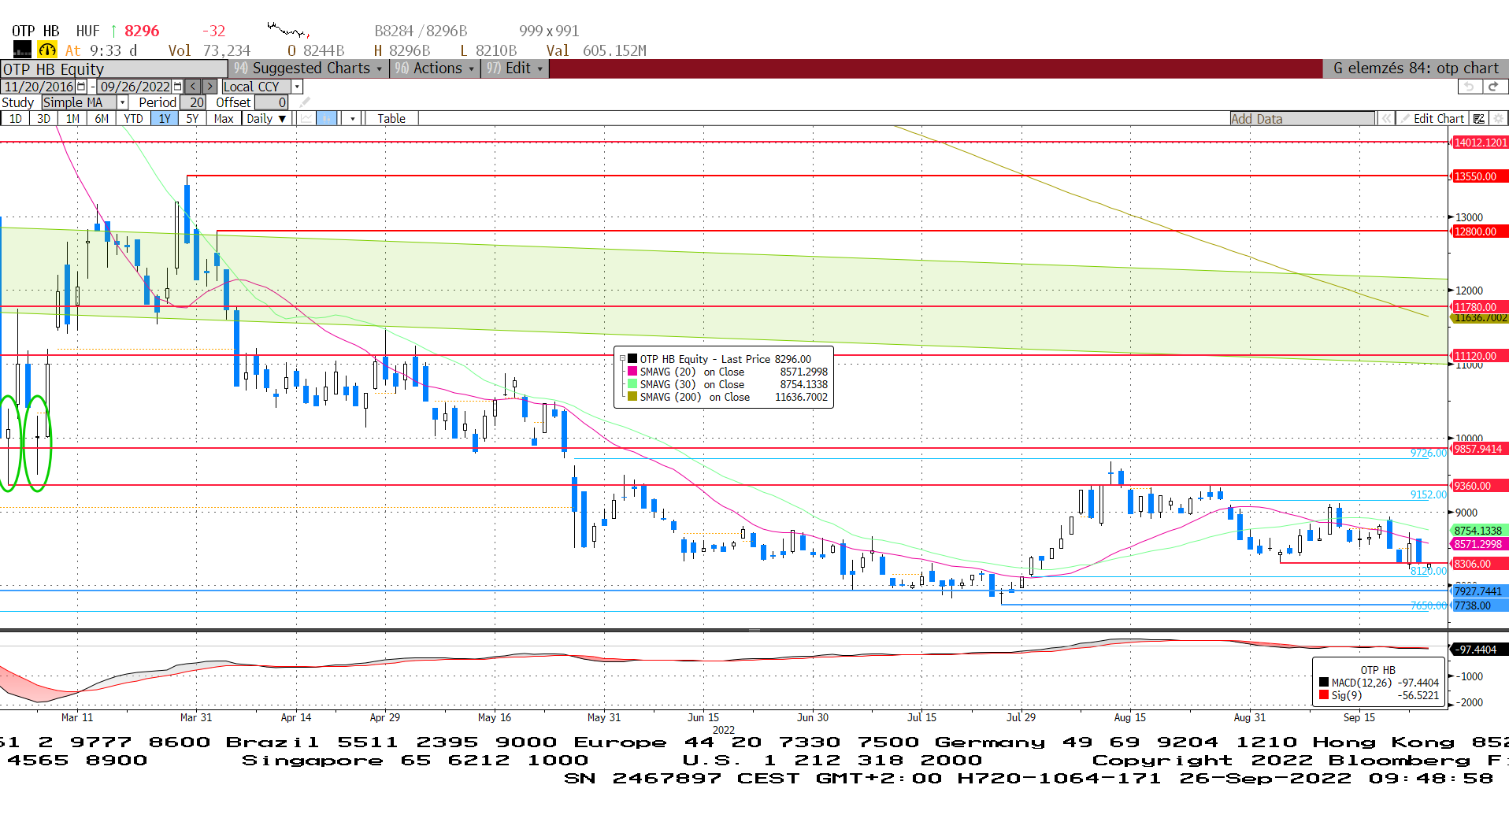
Task: Open chart settings gear icon
Action: click(1498, 119)
